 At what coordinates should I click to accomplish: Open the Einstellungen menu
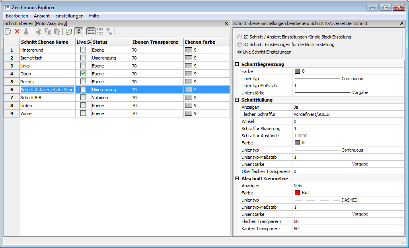click(x=69, y=16)
